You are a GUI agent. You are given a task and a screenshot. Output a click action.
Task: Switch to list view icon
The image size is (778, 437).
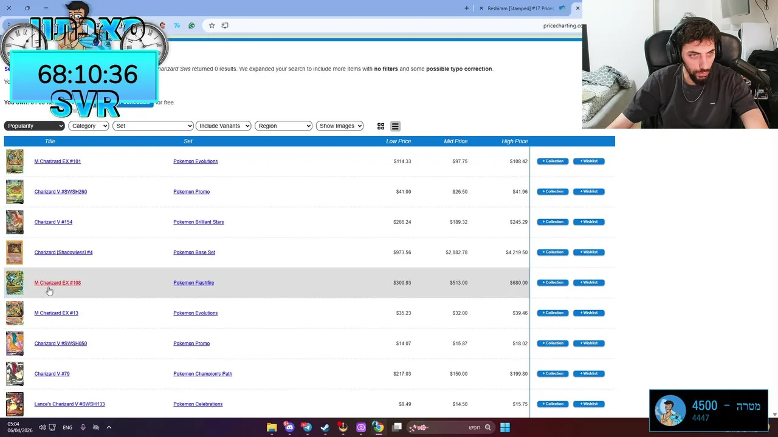(x=395, y=126)
